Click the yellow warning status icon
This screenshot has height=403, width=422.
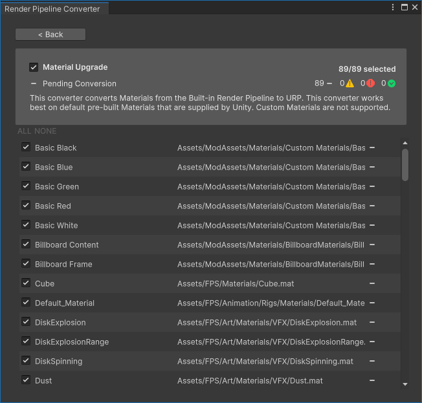pos(350,83)
